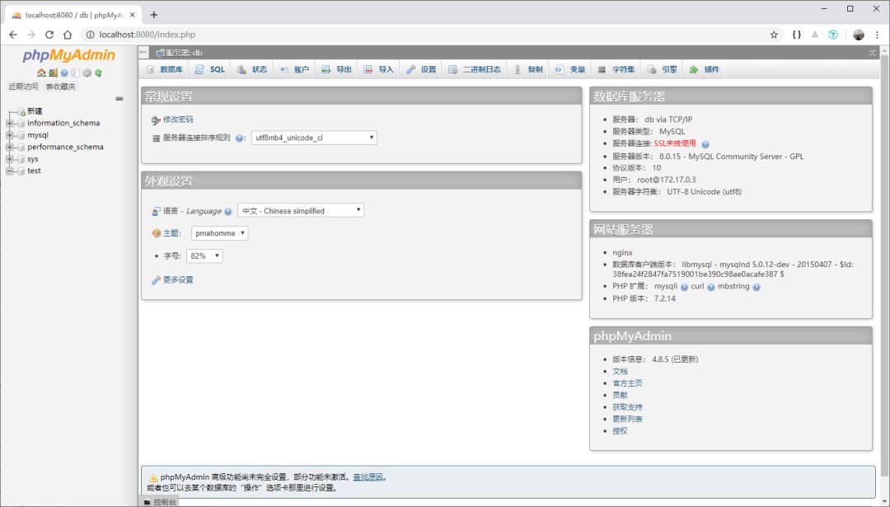Click the log out door icon
The height and width of the screenshot is (507, 890).
[53, 73]
